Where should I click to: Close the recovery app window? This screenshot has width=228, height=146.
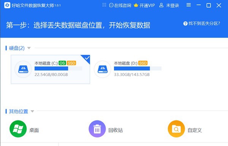[x=219, y=5]
